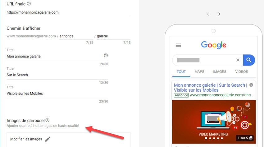Switch to the MAPS tab
264x147 pixels.
199,72
